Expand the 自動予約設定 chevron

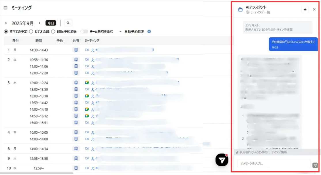coord(120,32)
